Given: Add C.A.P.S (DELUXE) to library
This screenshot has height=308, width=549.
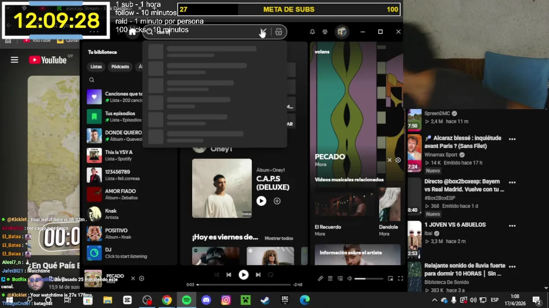Looking at the screenshot, I should click(x=277, y=201).
